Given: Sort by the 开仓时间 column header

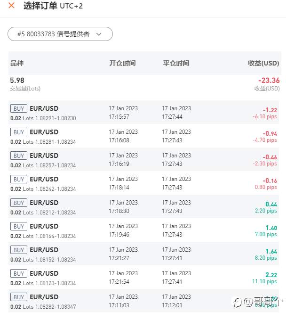Looking at the screenshot, I should coord(122,63).
